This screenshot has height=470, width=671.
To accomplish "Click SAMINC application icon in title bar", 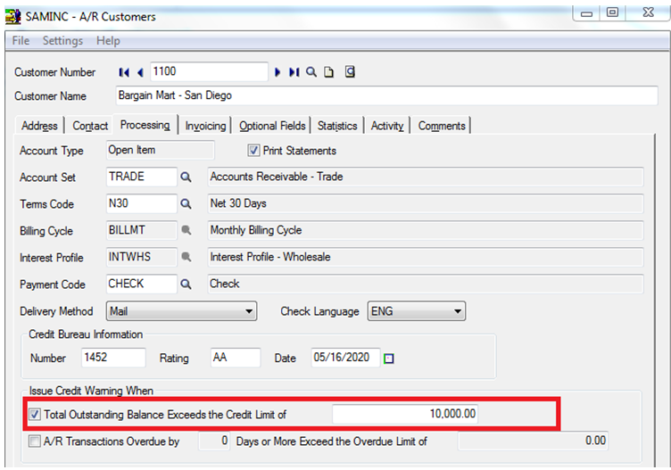I will point(12,16).
